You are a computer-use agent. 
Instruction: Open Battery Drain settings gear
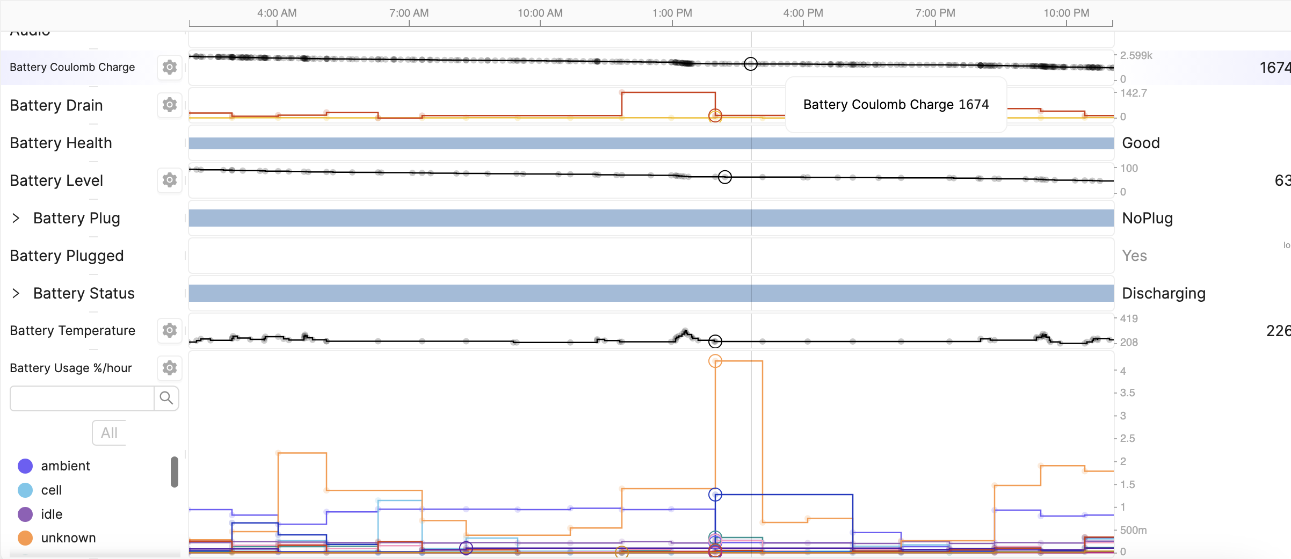click(170, 105)
